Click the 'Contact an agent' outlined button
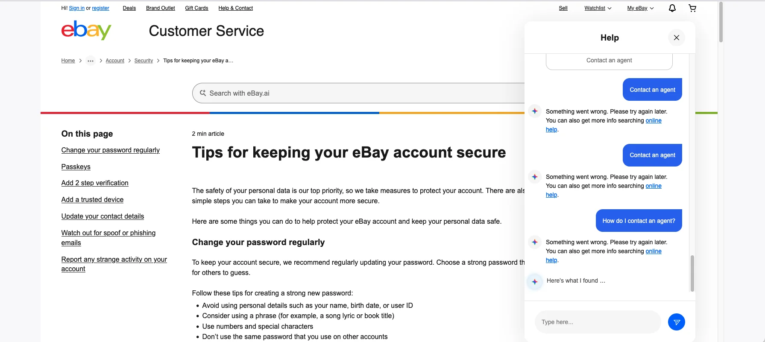Viewport: 765px width, 342px height. (609, 61)
